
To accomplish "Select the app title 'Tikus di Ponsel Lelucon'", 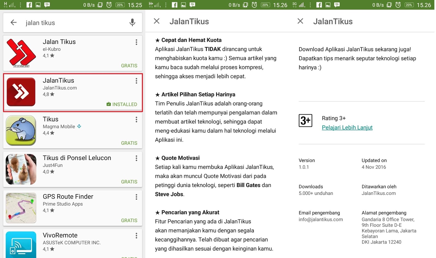I will tap(77, 158).
